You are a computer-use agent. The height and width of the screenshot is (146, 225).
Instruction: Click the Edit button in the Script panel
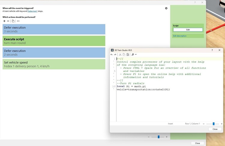point(188,30)
